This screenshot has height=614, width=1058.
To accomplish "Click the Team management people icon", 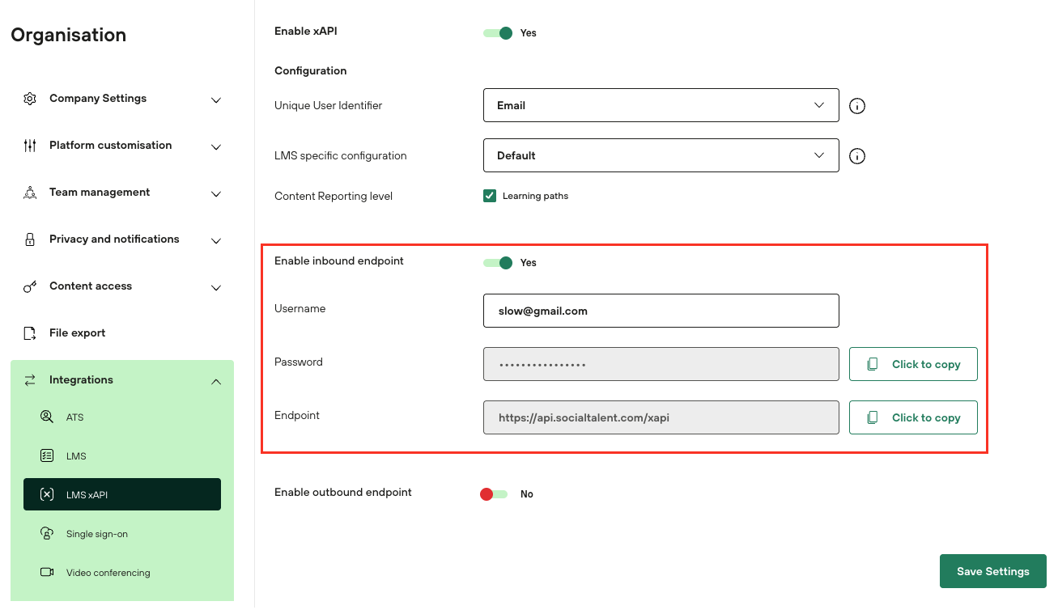I will click(x=30, y=193).
